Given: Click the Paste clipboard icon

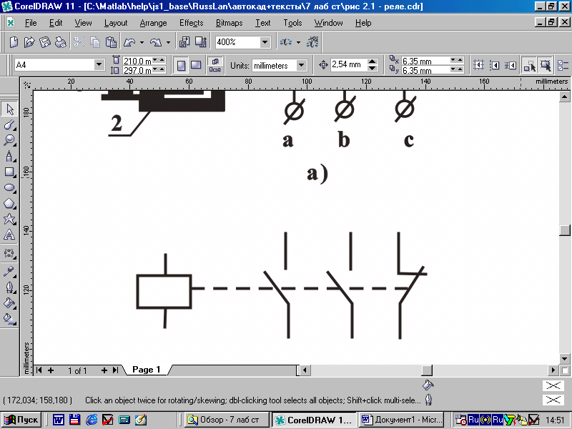Looking at the screenshot, I should 111,42.
